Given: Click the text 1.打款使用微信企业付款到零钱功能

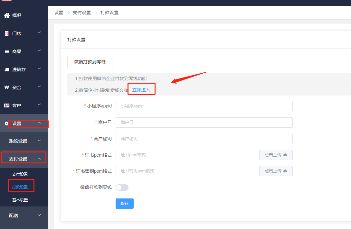Looking at the screenshot, I should [x=111, y=78].
